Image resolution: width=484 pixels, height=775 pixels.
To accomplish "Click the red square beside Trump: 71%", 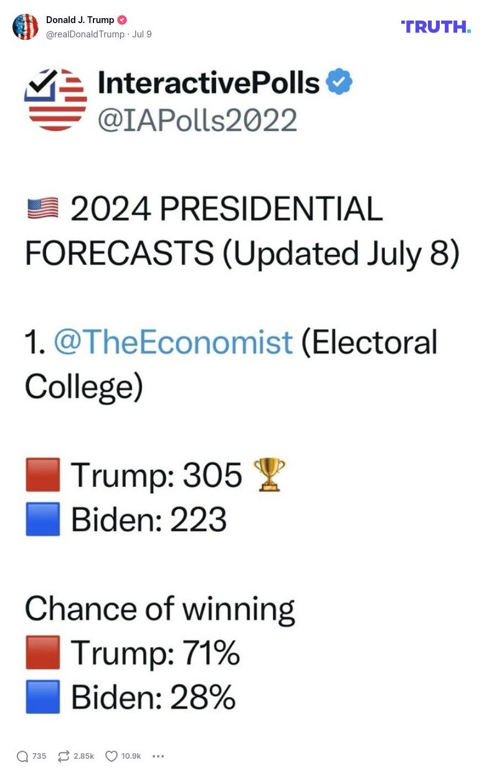I will [x=42, y=652].
